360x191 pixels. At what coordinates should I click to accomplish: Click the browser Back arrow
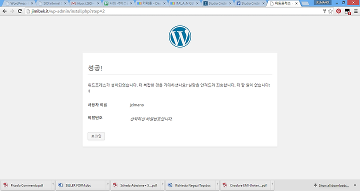[x=4, y=11]
